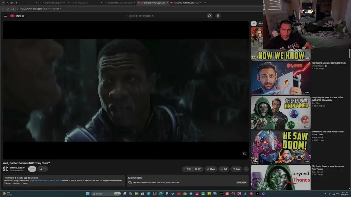Open the Xbox app from the taskbar
This screenshot has width=351, height=197.
203,194
